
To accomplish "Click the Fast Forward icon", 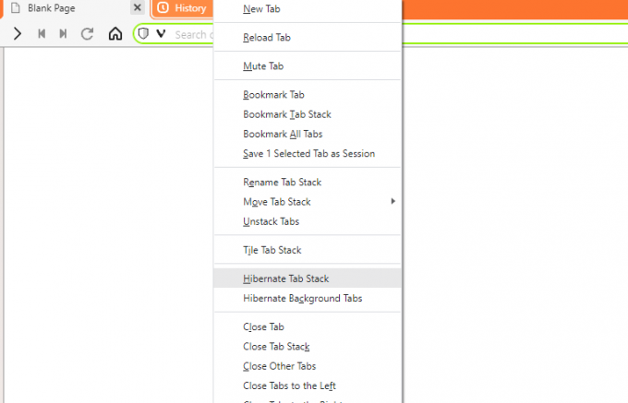I will pos(63,33).
